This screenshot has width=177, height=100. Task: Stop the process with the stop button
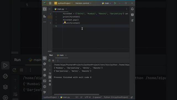[x=53, y=61]
